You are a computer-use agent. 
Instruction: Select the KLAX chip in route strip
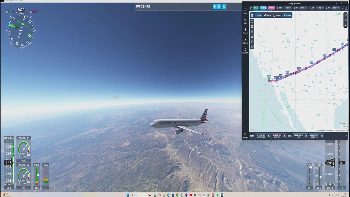256,8
